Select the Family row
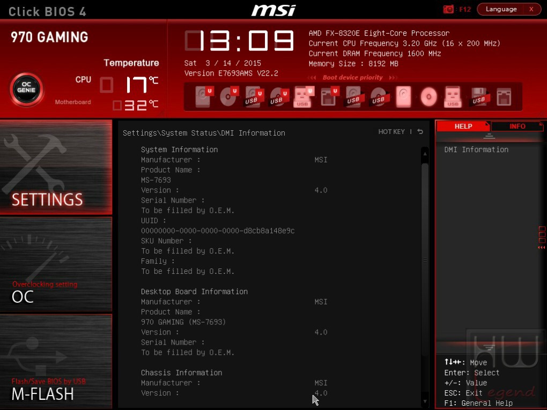 coord(158,261)
